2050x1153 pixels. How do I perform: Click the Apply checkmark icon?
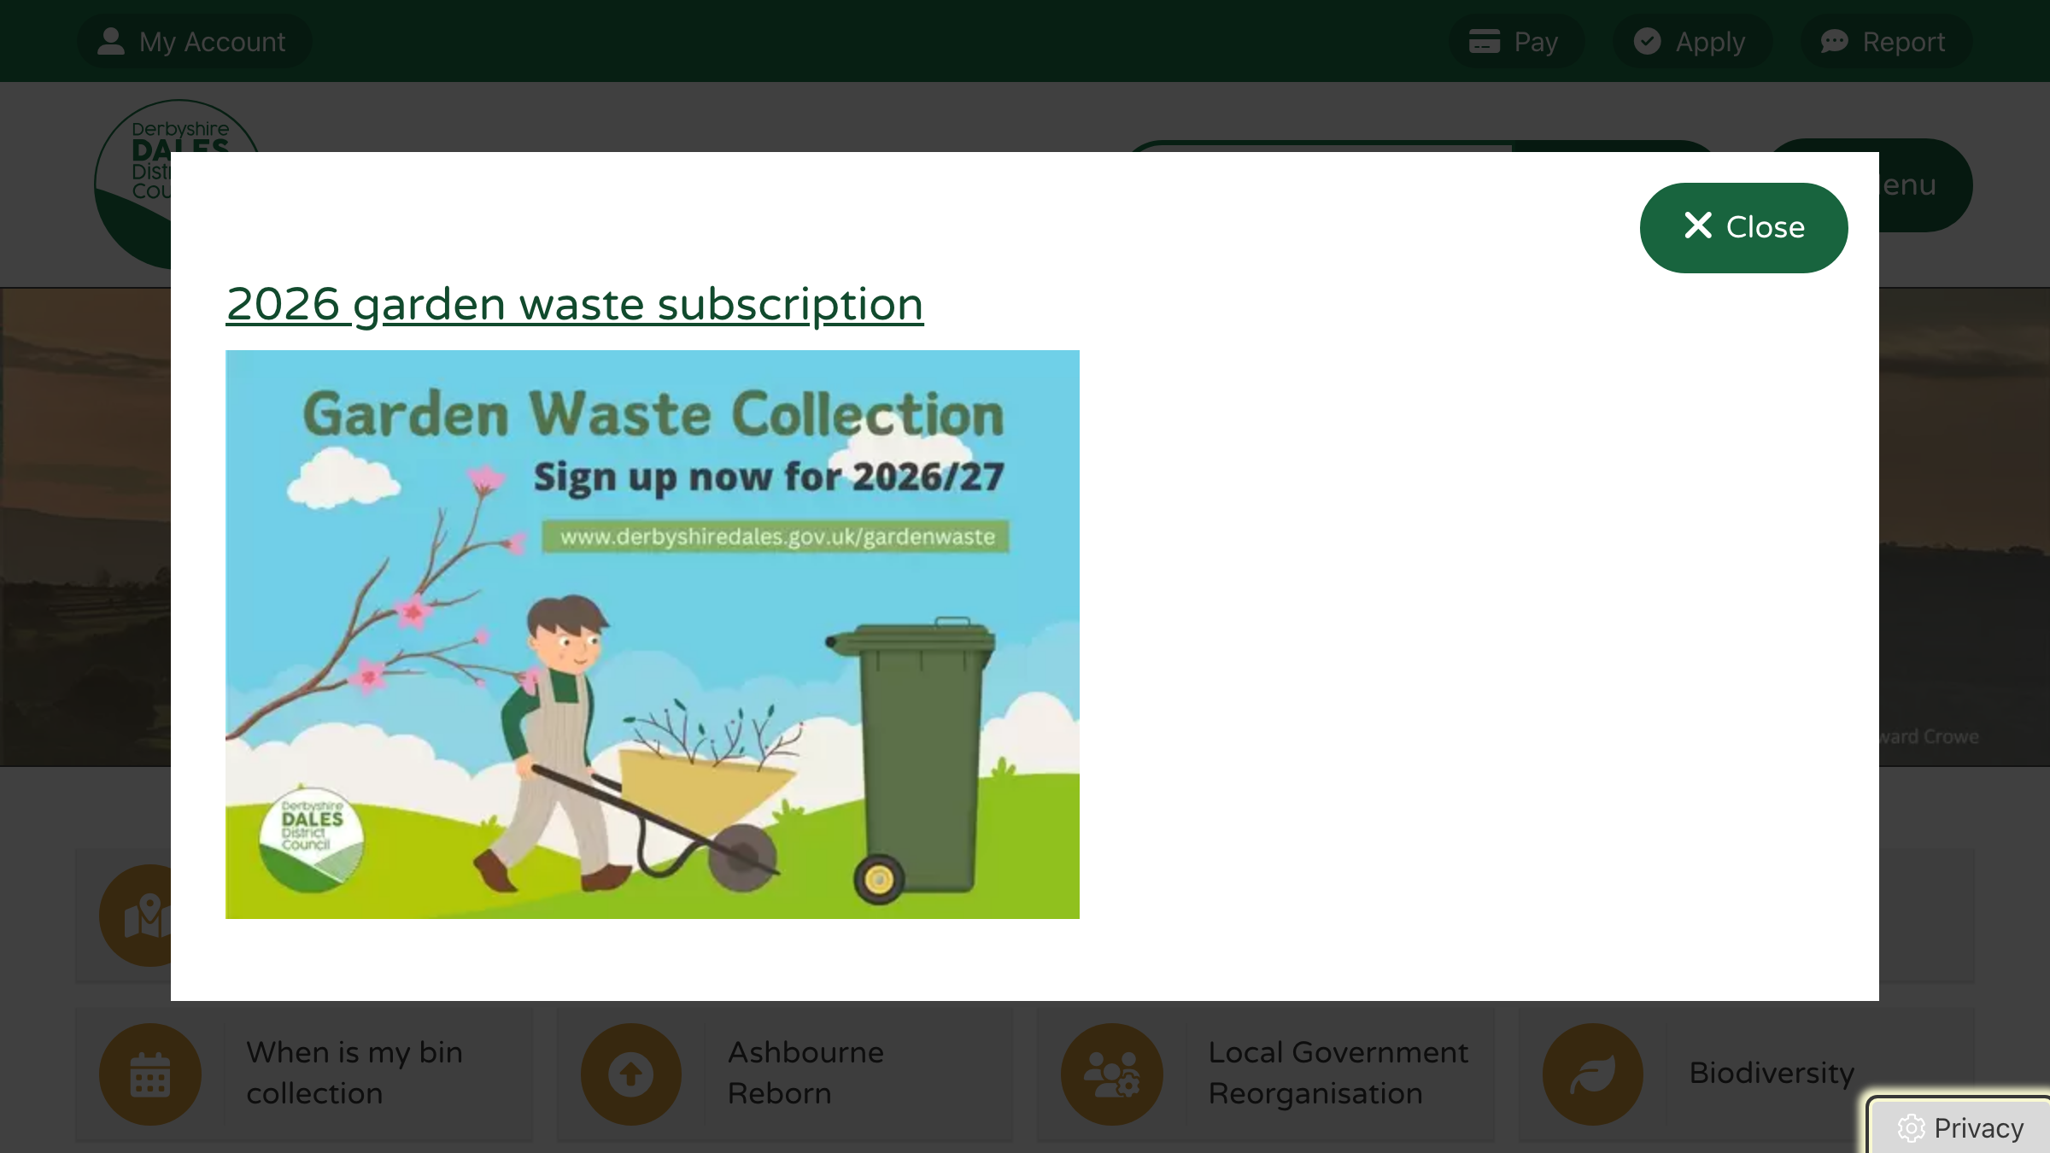coord(1647,41)
